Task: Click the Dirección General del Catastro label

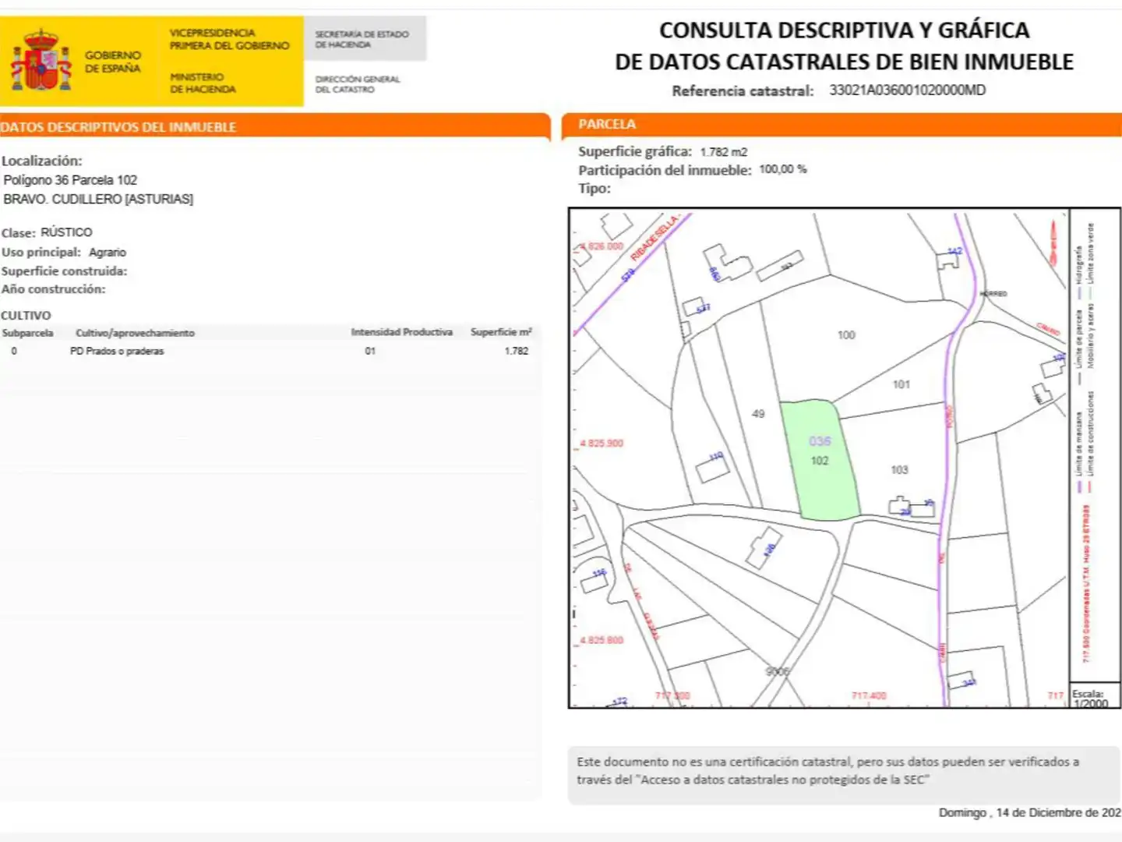Action: coord(357,84)
